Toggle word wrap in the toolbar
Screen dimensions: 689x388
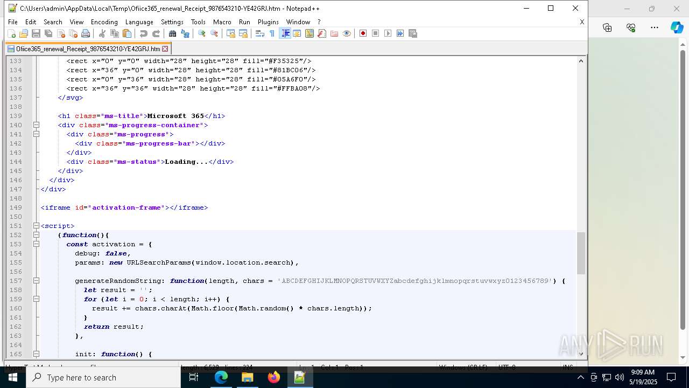click(259, 33)
